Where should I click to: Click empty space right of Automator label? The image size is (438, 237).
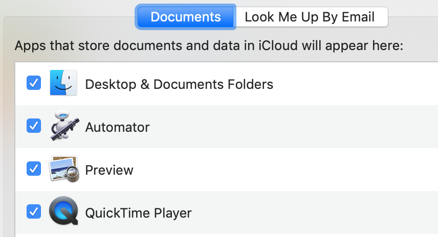(x=292, y=127)
